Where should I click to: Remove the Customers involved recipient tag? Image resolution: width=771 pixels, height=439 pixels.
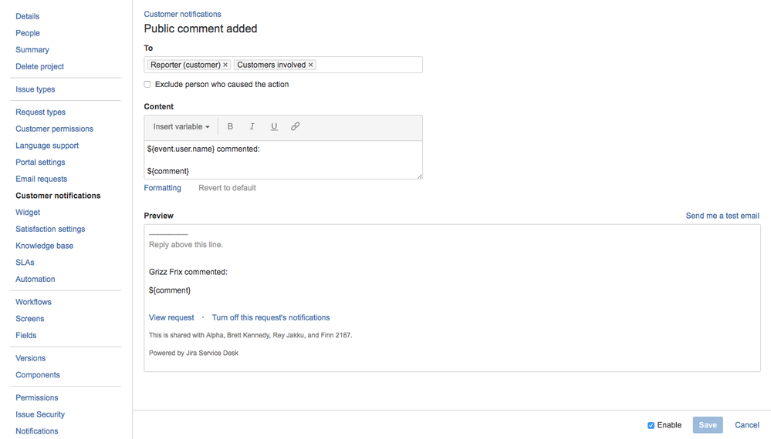point(311,65)
